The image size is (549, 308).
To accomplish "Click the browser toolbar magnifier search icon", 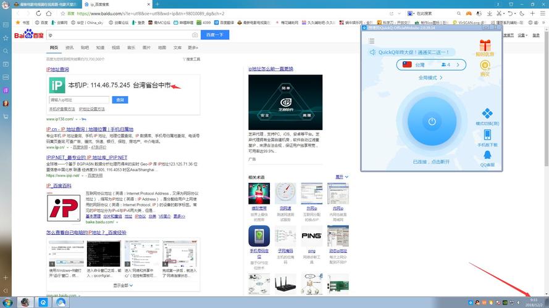I will [458, 14].
